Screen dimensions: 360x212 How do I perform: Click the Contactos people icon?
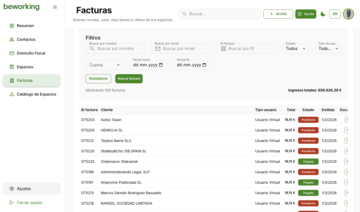(x=12, y=39)
